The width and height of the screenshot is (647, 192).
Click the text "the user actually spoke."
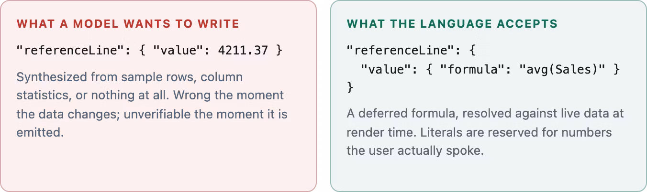click(x=415, y=151)
